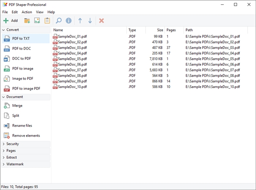256x190 pixels.
Task: Click the PDF icon of SampleDoc_05.pdf
Action: (55, 59)
